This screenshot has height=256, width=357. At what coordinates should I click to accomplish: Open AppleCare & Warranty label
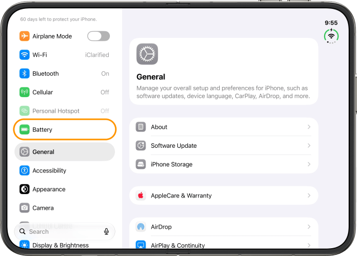click(181, 195)
